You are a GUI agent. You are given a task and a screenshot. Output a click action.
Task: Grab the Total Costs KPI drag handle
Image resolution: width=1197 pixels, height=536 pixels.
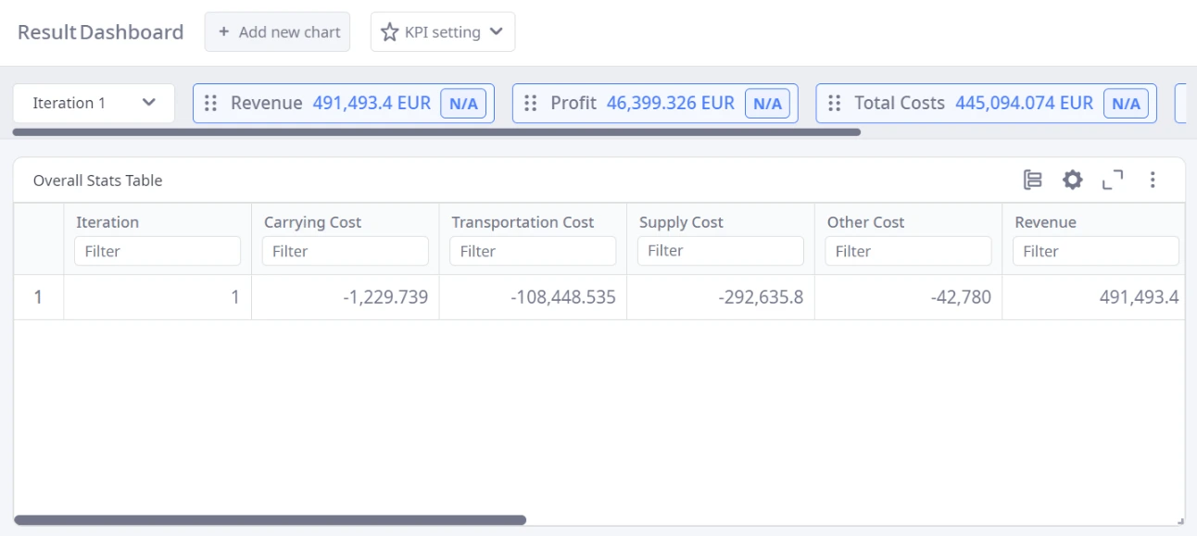[x=834, y=103]
